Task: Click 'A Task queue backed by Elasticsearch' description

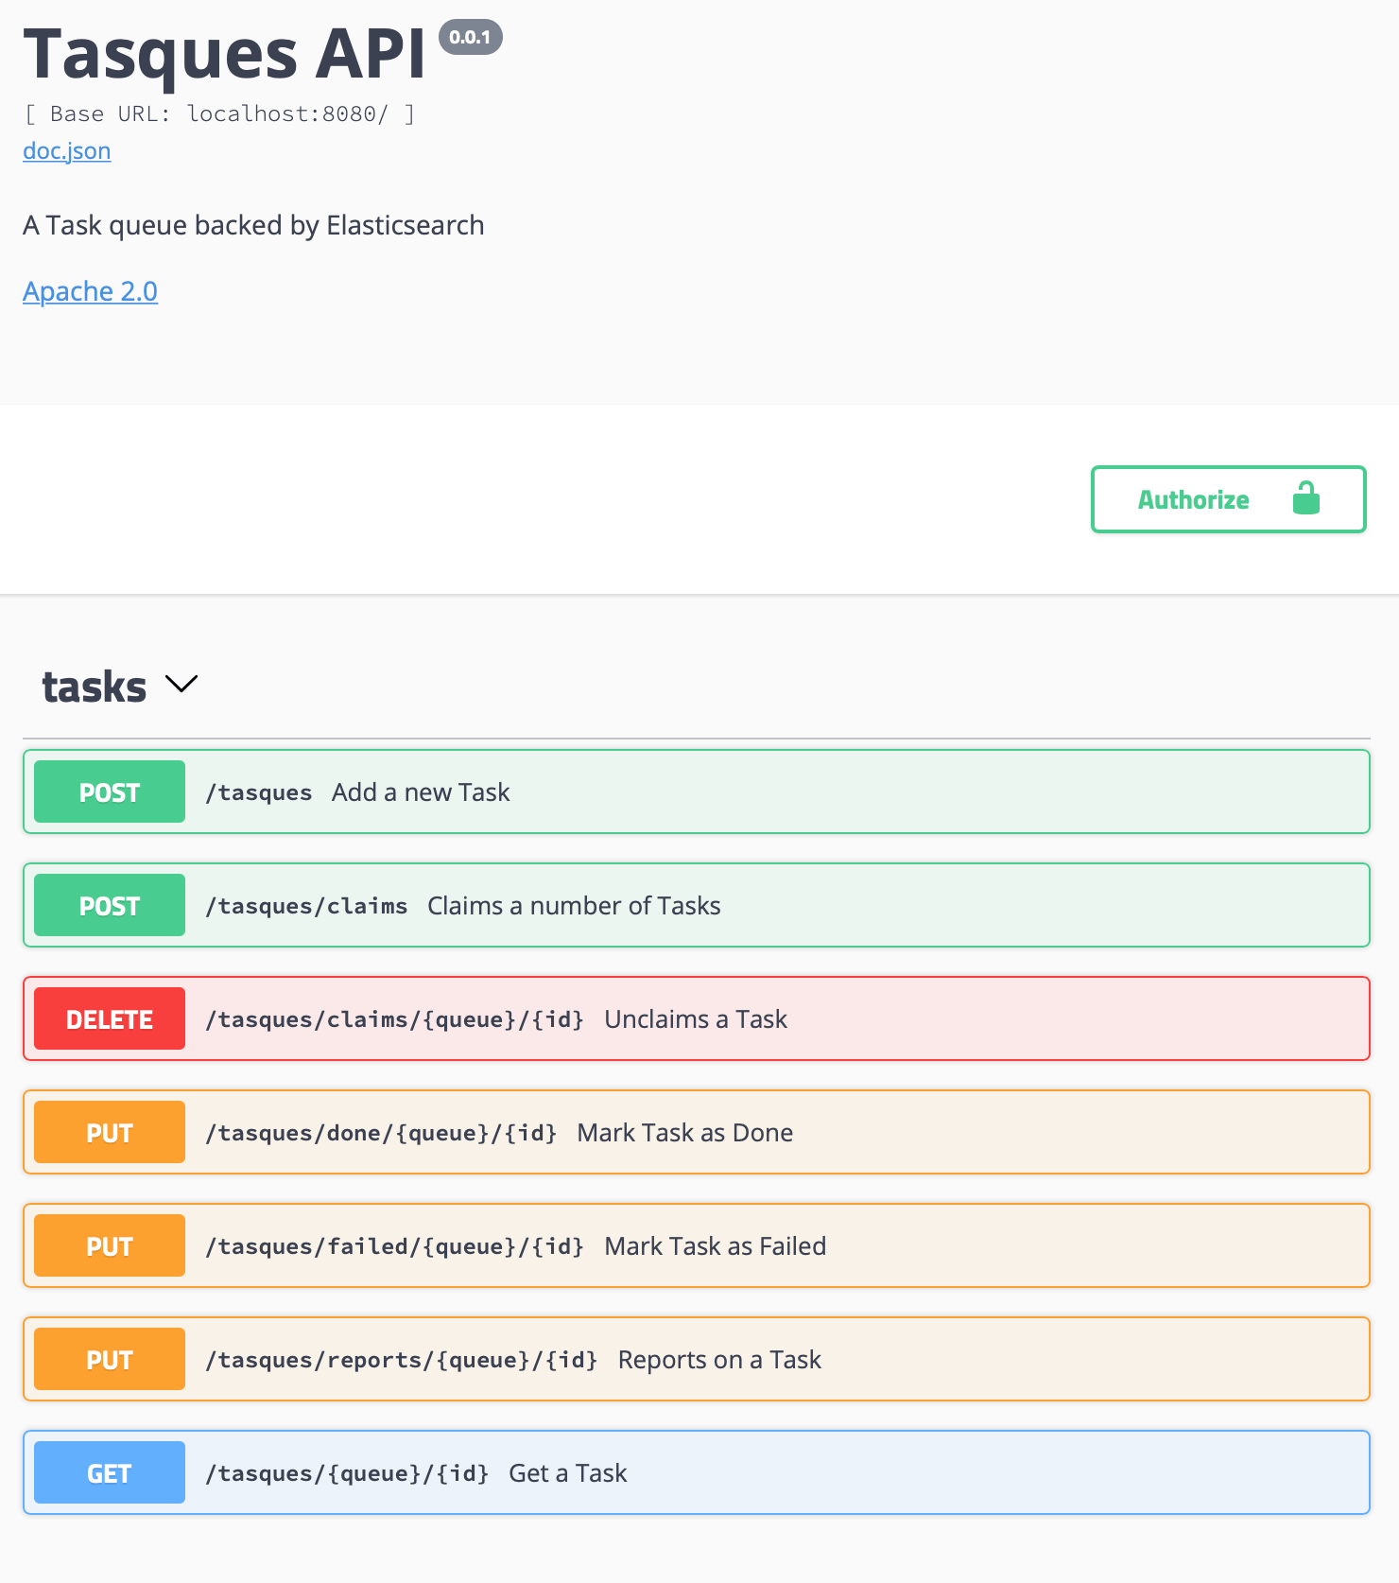Action: (x=253, y=225)
